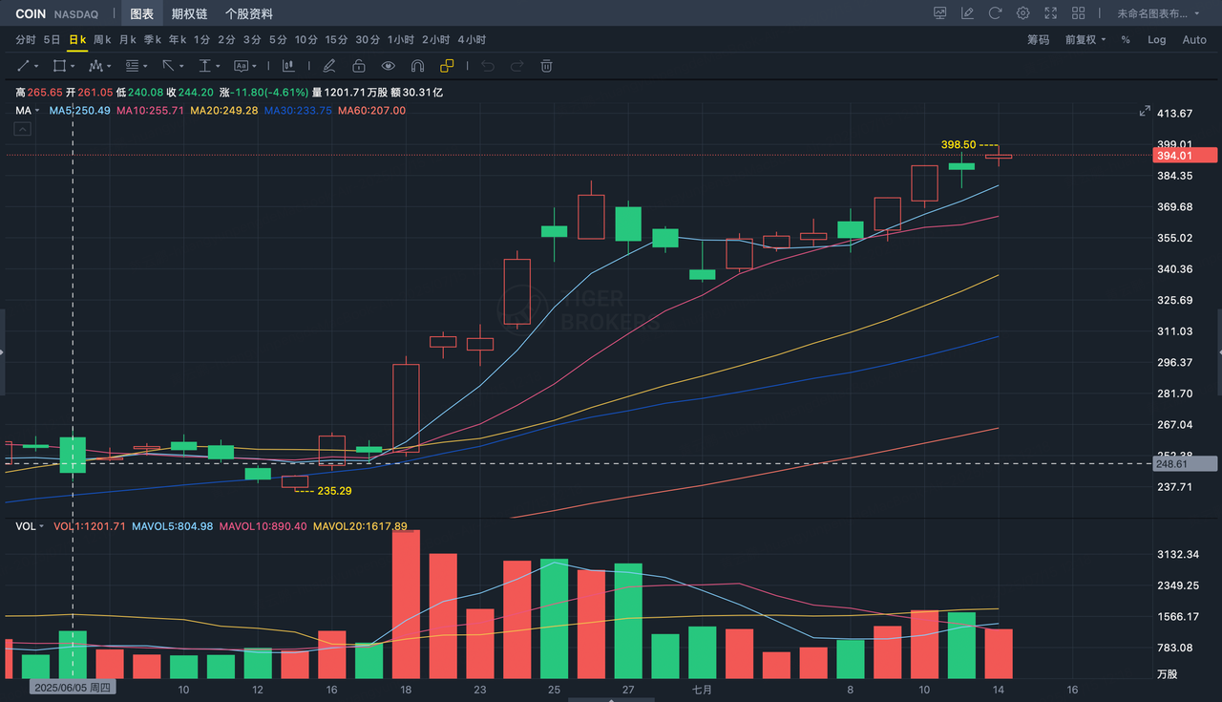Select the 季k timeframe
Viewport: 1222px width, 702px height.
pyautogui.click(x=153, y=39)
